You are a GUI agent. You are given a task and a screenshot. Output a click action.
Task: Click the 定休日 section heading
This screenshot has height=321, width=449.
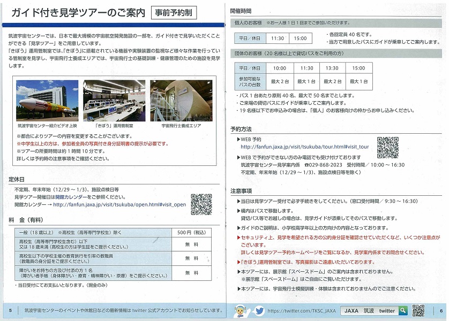(16, 180)
